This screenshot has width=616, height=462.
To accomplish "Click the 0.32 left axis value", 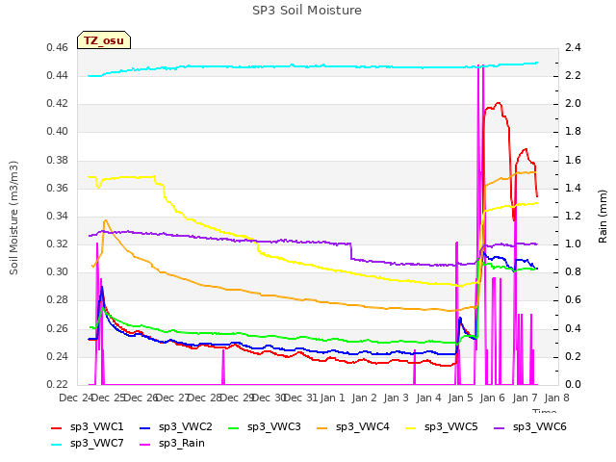I will pyautogui.click(x=57, y=244).
